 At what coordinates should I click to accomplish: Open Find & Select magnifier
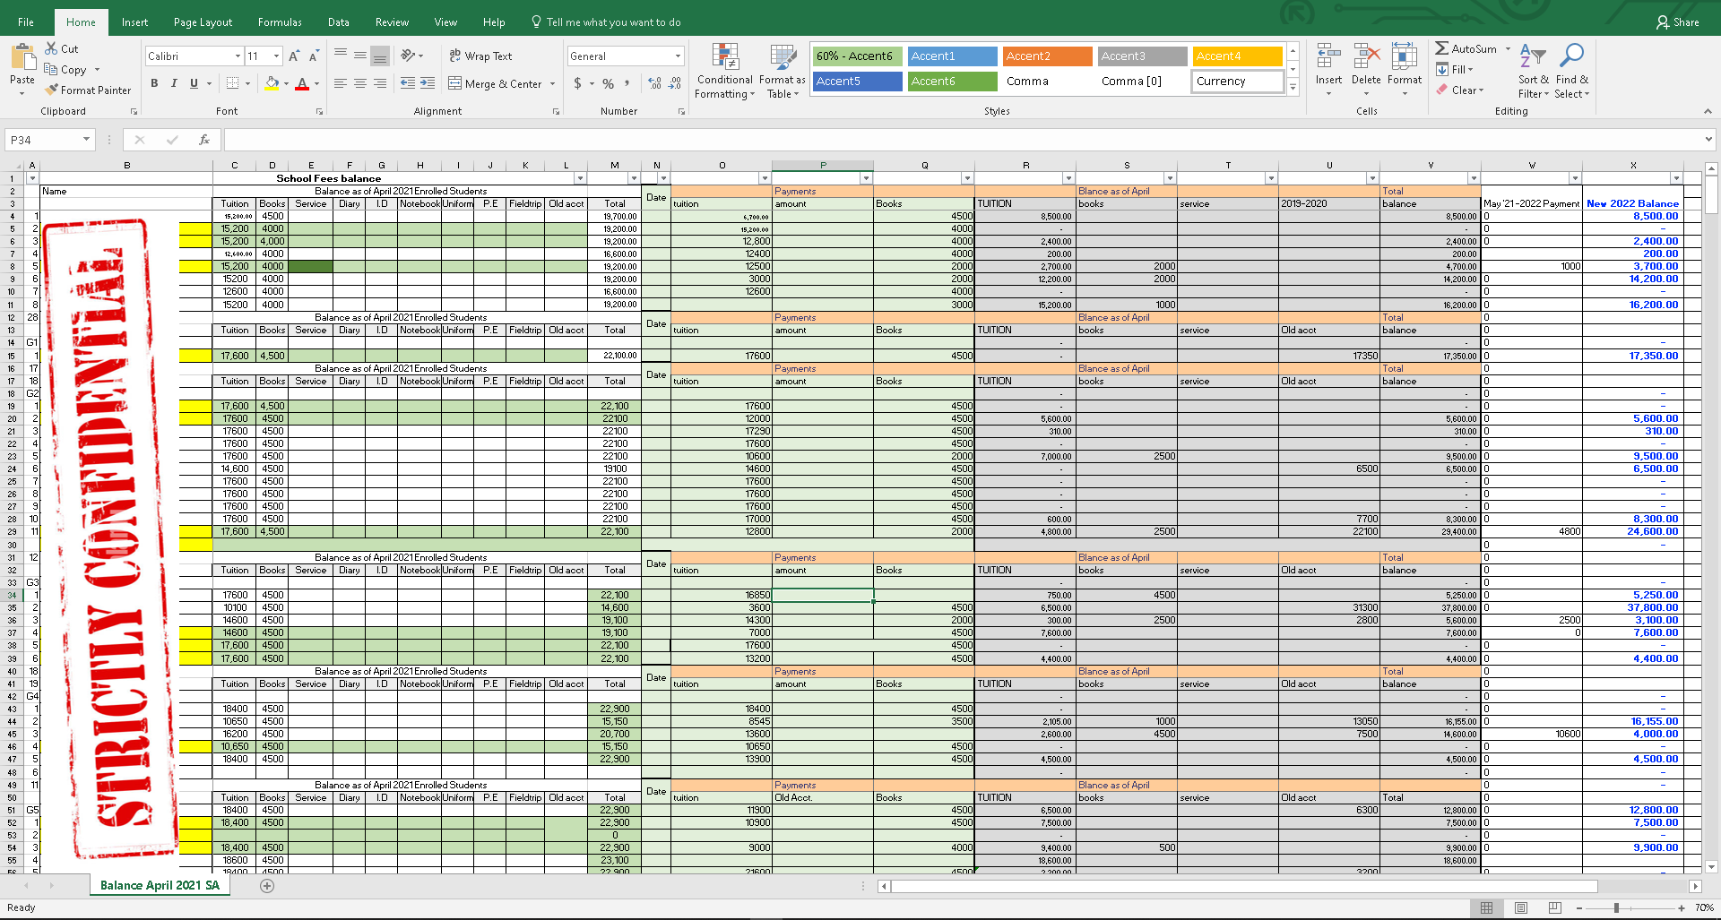click(1571, 71)
